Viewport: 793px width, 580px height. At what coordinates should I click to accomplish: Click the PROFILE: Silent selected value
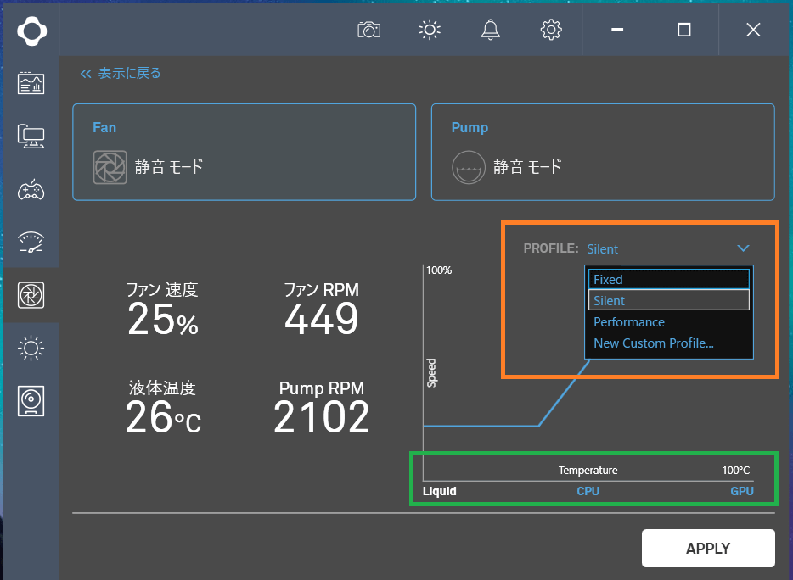(x=602, y=249)
